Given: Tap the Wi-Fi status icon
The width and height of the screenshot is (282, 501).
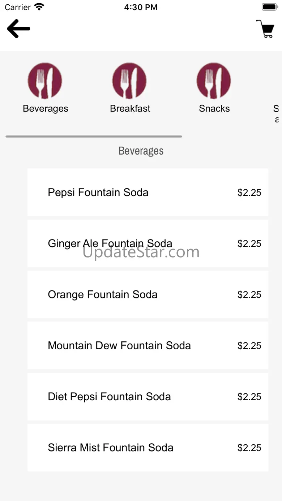Looking at the screenshot, I should pyautogui.click(x=39, y=7).
